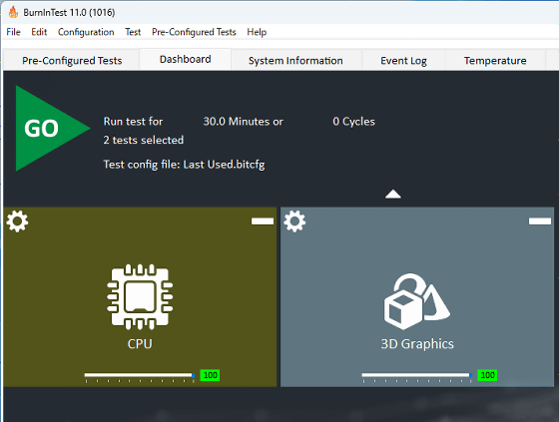Remove CPU test with minus button
The width and height of the screenshot is (559, 422).
[x=263, y=221]
